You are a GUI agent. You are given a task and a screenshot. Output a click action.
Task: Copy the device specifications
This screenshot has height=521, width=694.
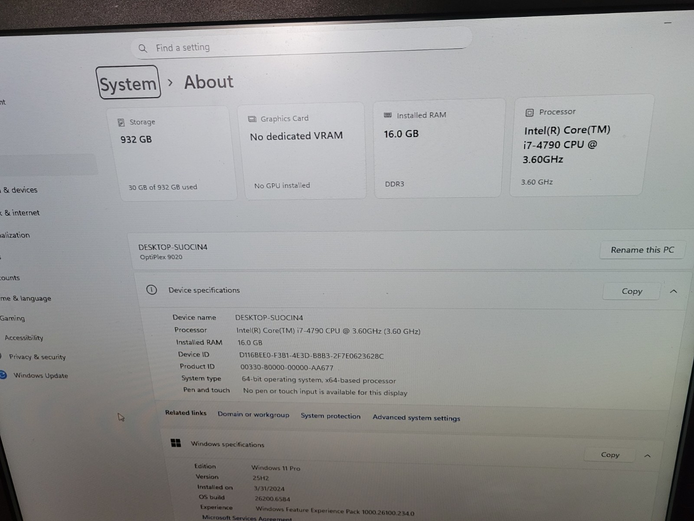click(x=631, y=291)
